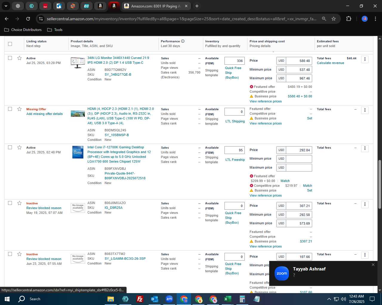The height and width of the screenshot is (305, 382).
Task: Click the Intel Core minimum price field
Action: 299,159
